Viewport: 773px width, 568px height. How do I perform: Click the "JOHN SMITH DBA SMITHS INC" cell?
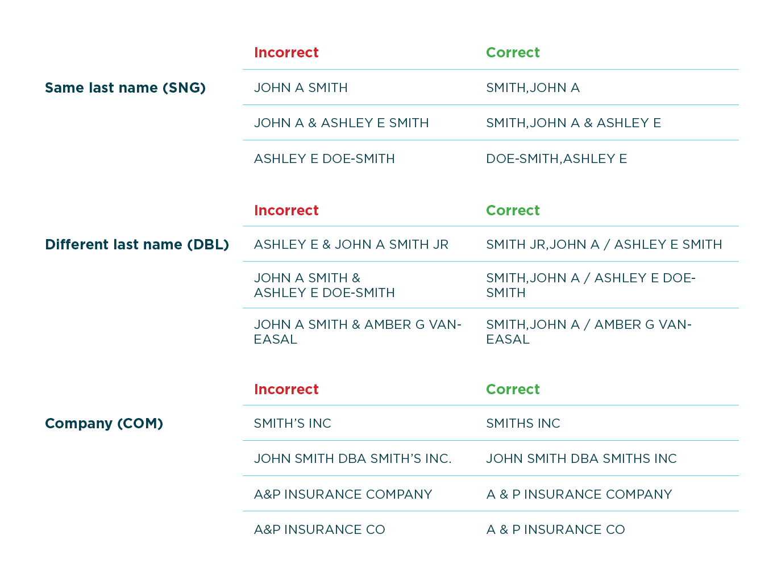(x=581, y=459)
